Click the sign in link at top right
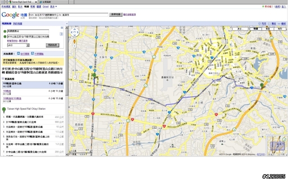Screen dimensions: 288x180 (284, 7)
